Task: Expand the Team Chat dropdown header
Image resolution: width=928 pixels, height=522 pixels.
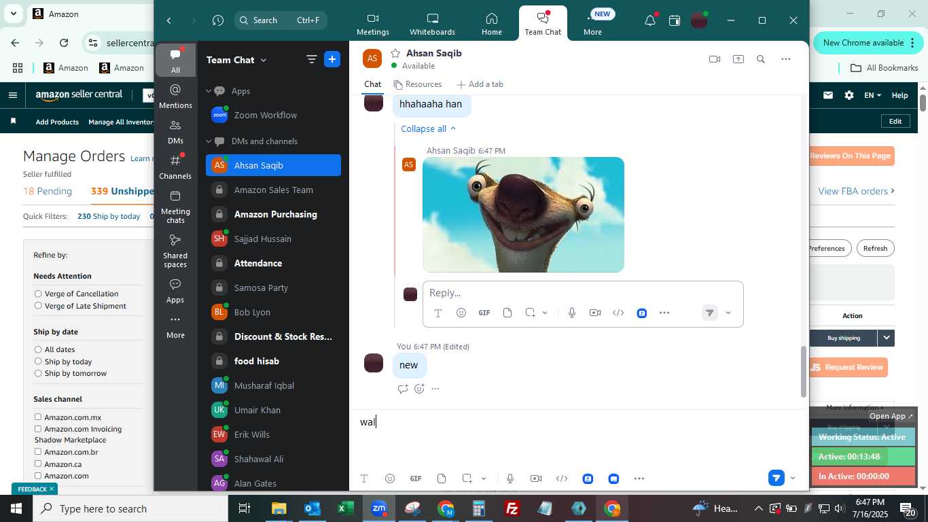Action: (236, 60)
